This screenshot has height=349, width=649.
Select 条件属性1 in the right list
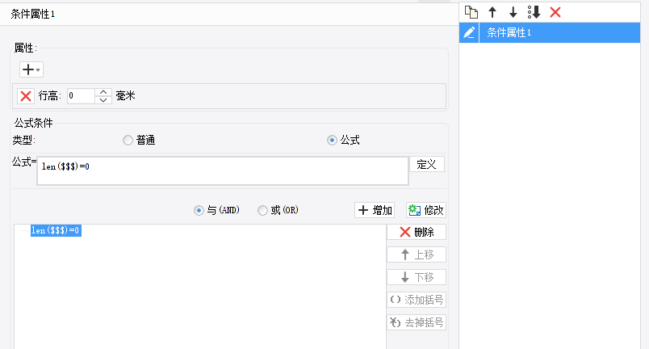(559, 32)
